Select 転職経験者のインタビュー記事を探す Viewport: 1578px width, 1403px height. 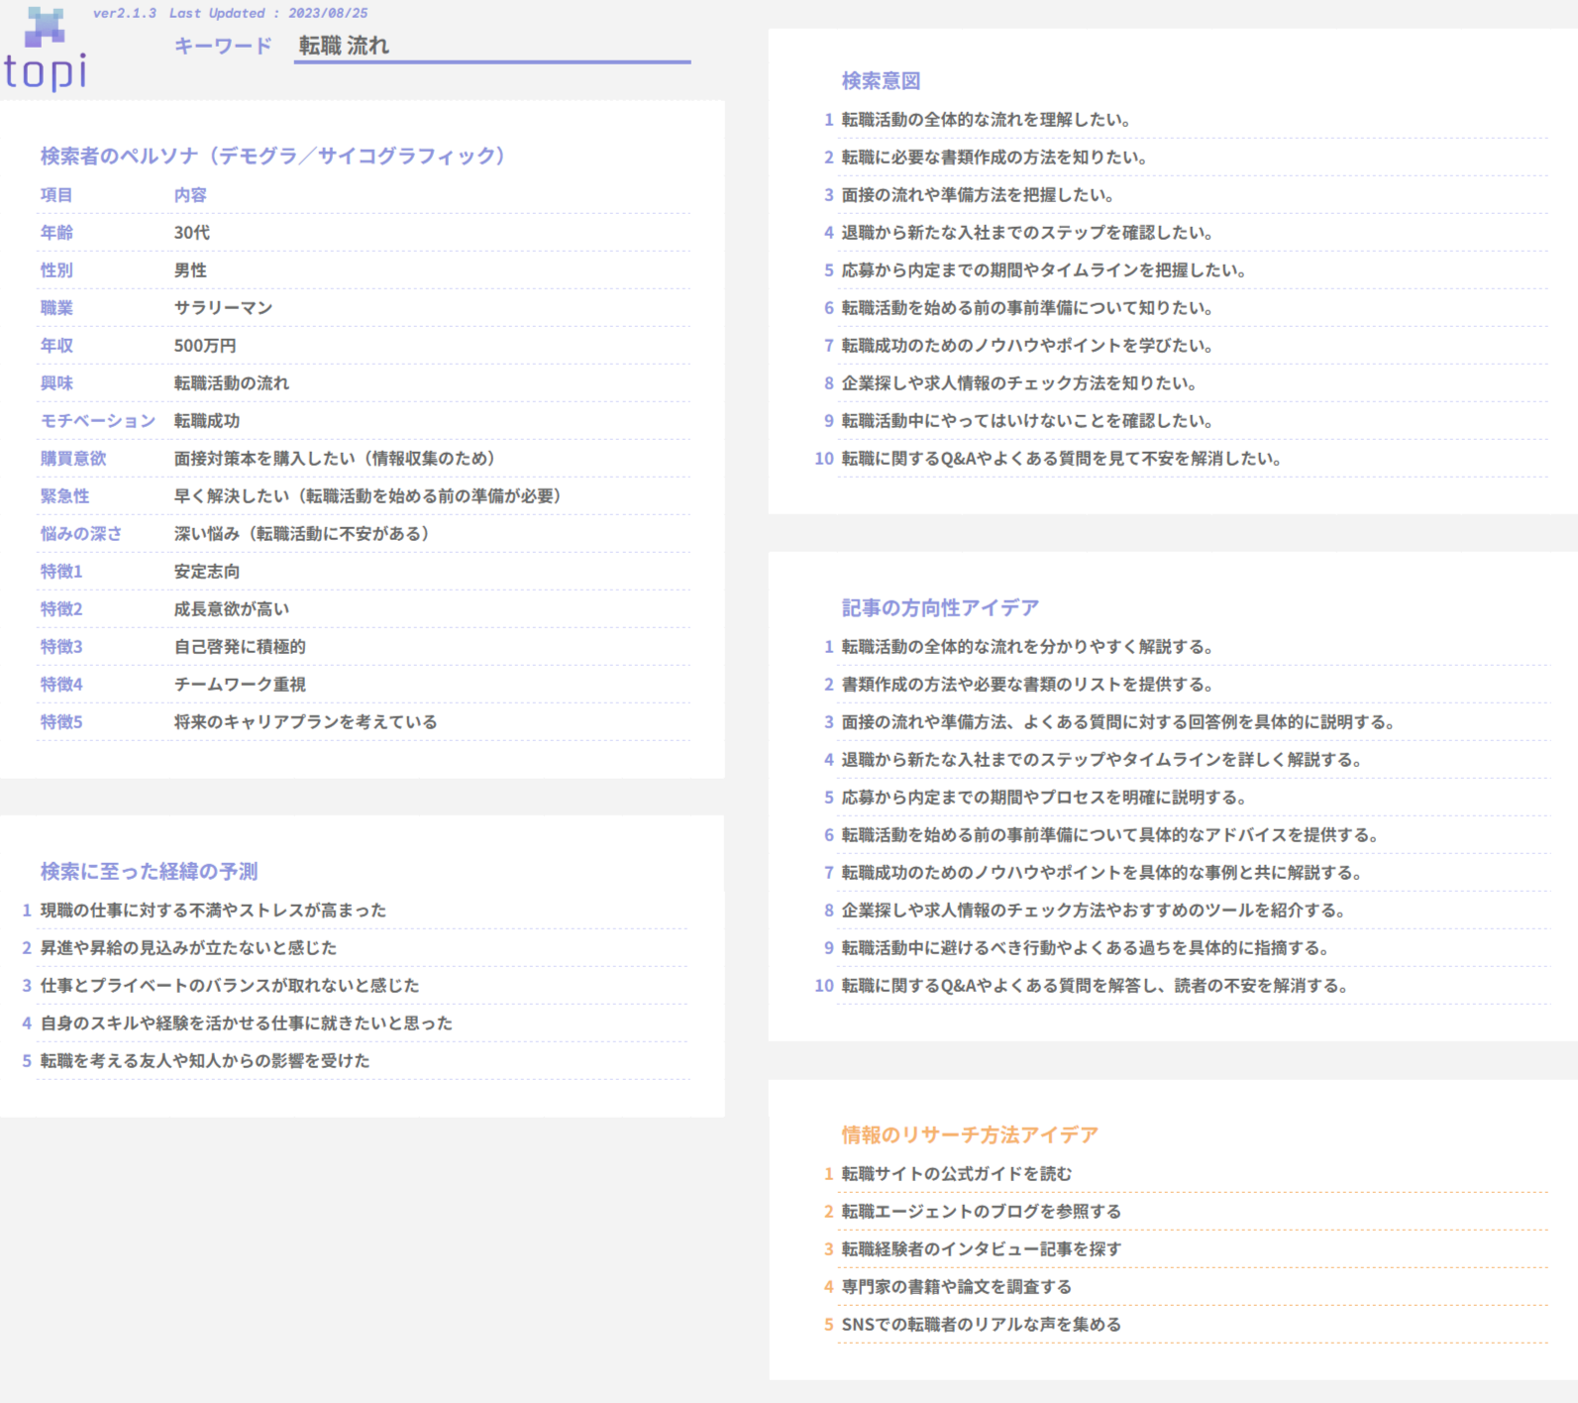tap(982, 1249)
